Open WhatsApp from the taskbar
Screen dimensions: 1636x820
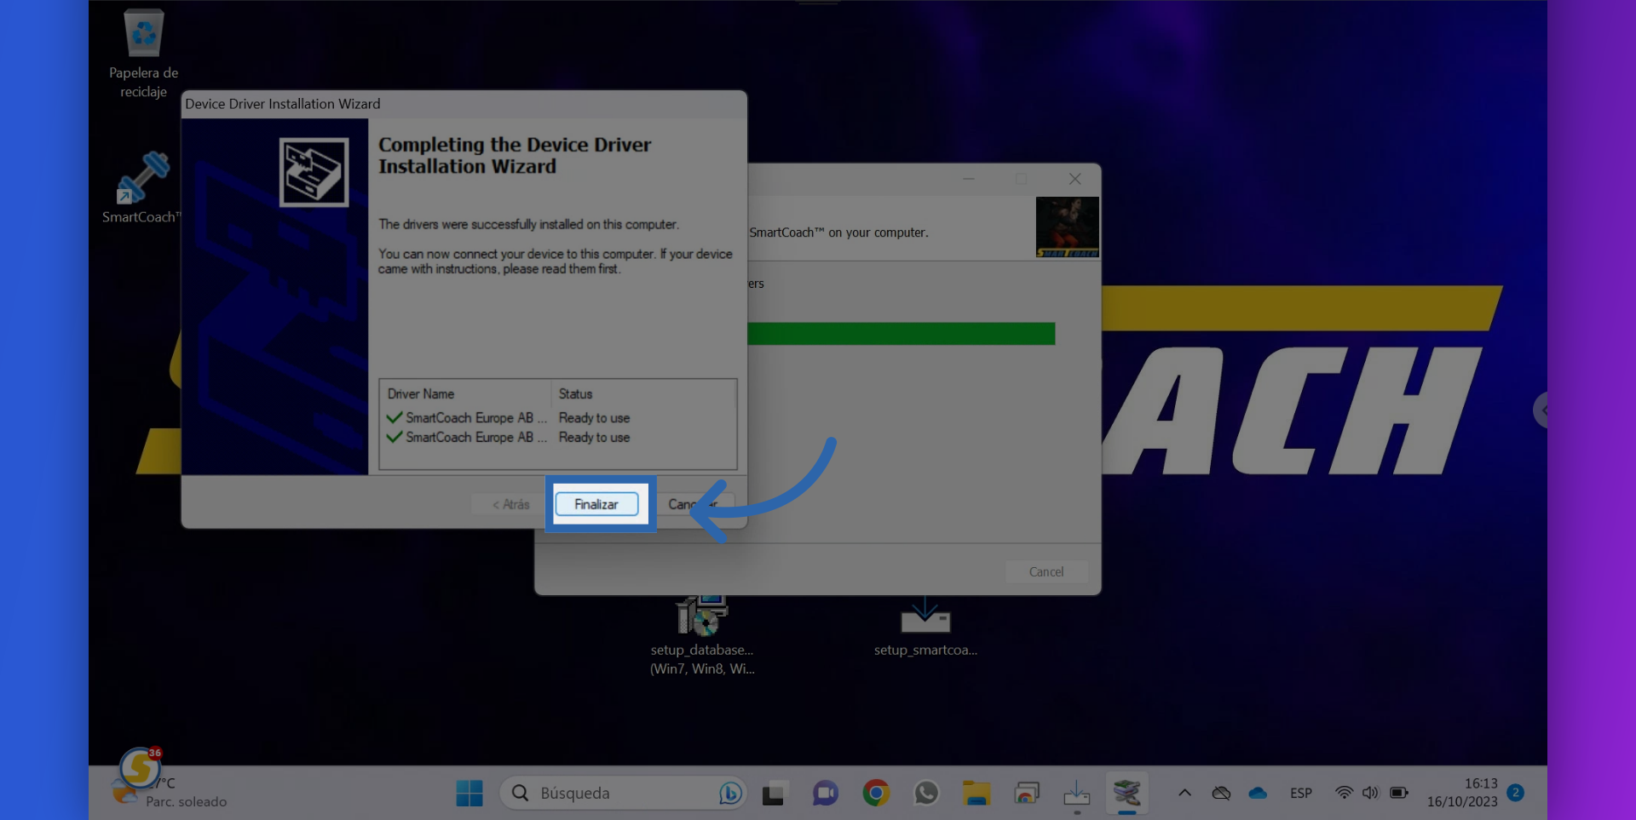[x=926, y=793]
